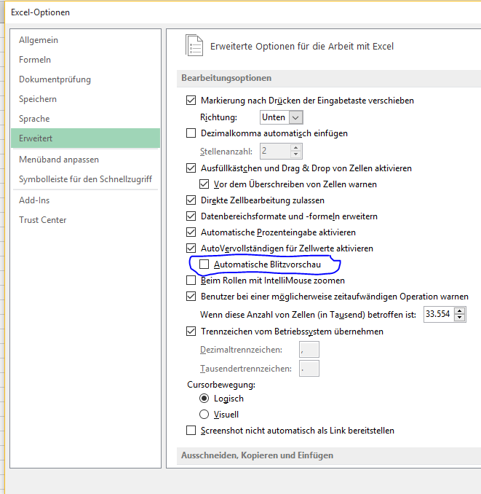481x494 pixels.
Task: Click the Stellenanzahl number field
Action: click(x=275, y=152)
